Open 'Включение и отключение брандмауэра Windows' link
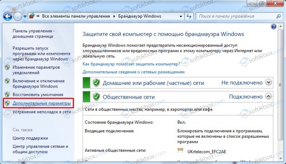The width and height of the screenshot is (286, 164). coord(39,83)
